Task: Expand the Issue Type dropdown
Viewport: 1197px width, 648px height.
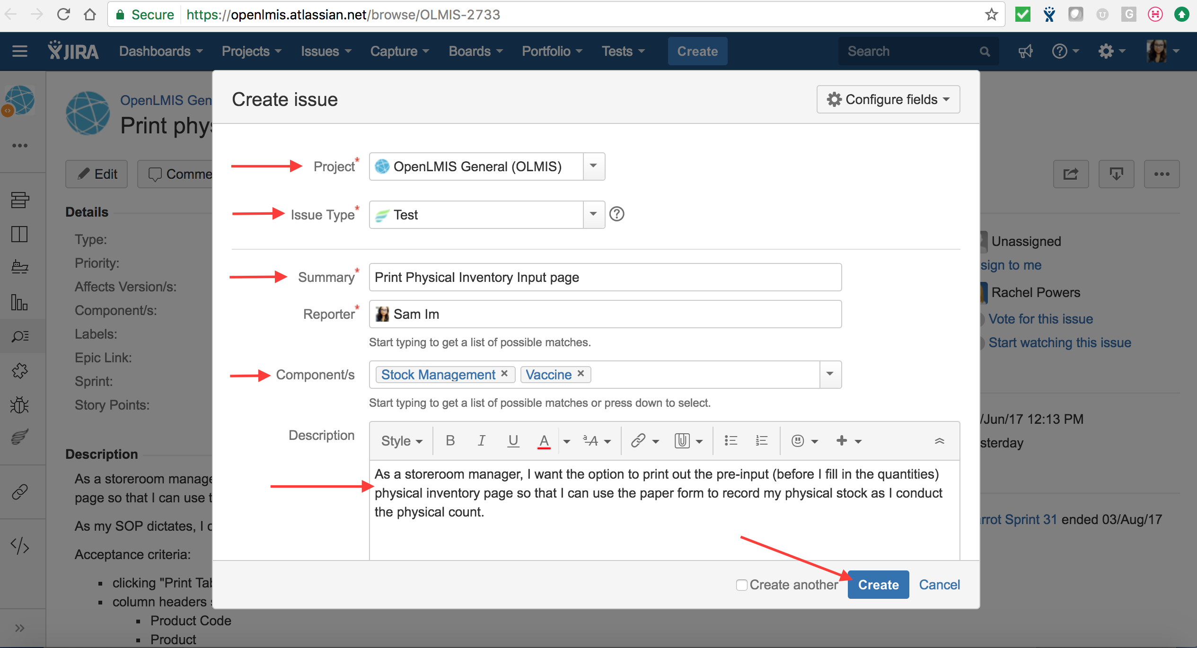Action: [593, 214]
